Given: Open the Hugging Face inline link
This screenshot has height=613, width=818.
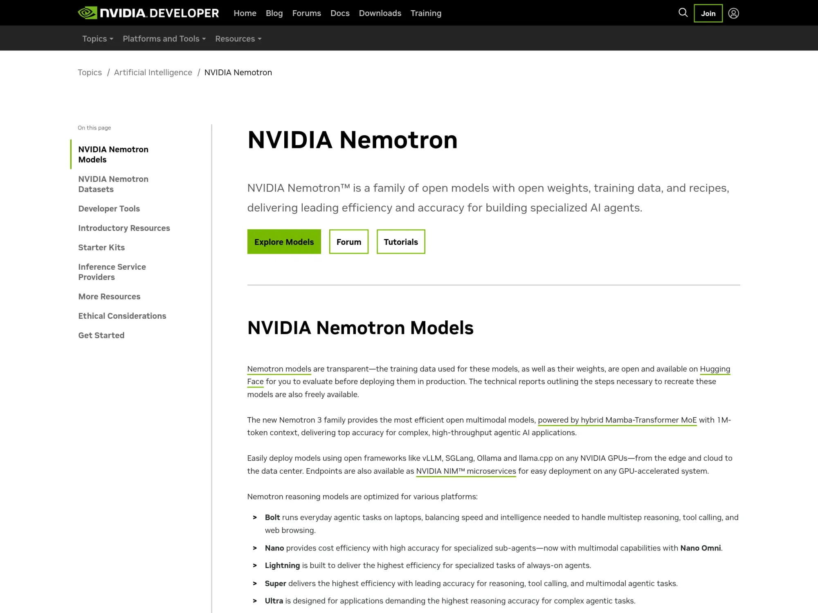Looking at the screenshot, I should coord(715,369).
